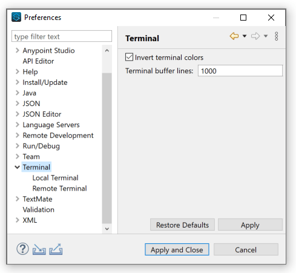Select the Java tree item label

point(30,93)
